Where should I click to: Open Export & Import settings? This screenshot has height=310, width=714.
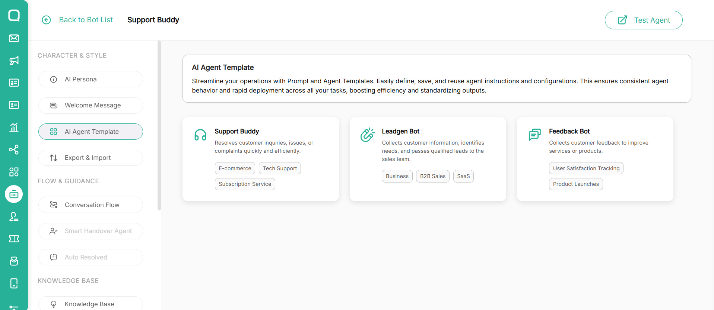[x=91, y=158]
